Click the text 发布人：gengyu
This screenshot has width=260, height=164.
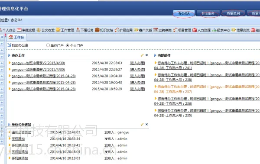[x=117, y=132]
